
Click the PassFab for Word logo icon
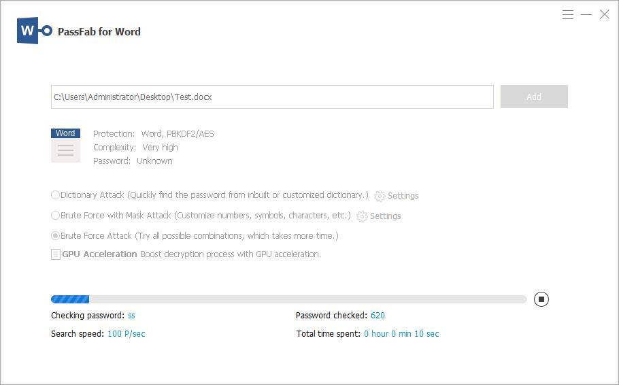[x=34, y=31]
